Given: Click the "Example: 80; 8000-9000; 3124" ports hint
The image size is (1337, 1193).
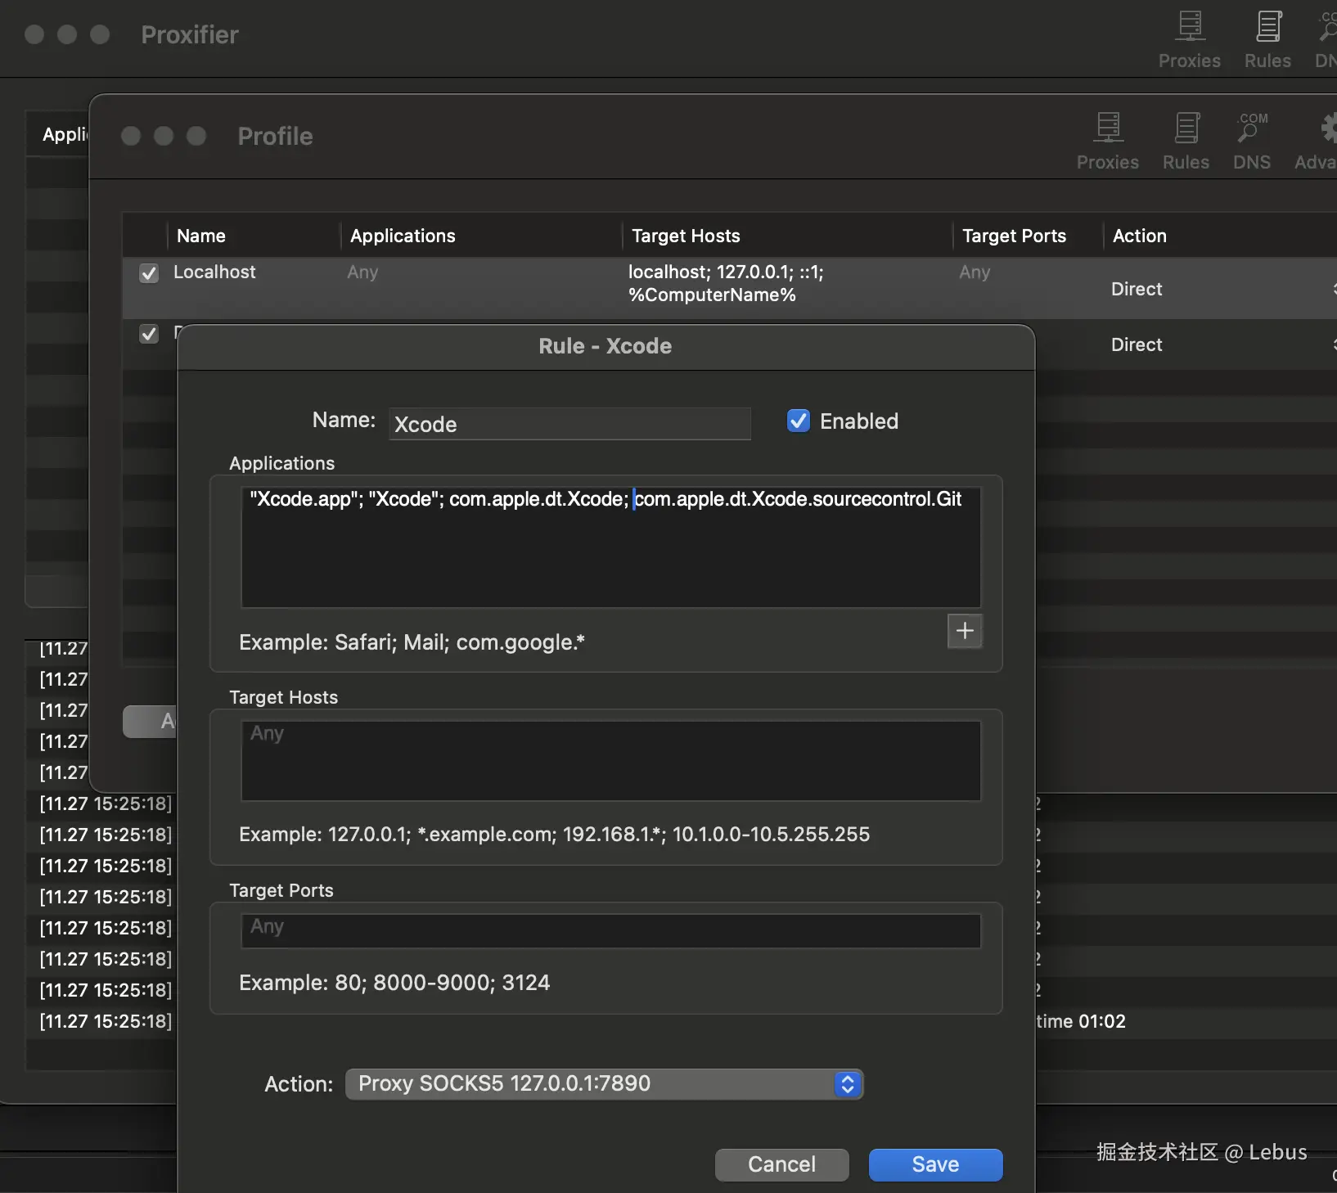Looking at the screenshot, I should click(394, 983).
